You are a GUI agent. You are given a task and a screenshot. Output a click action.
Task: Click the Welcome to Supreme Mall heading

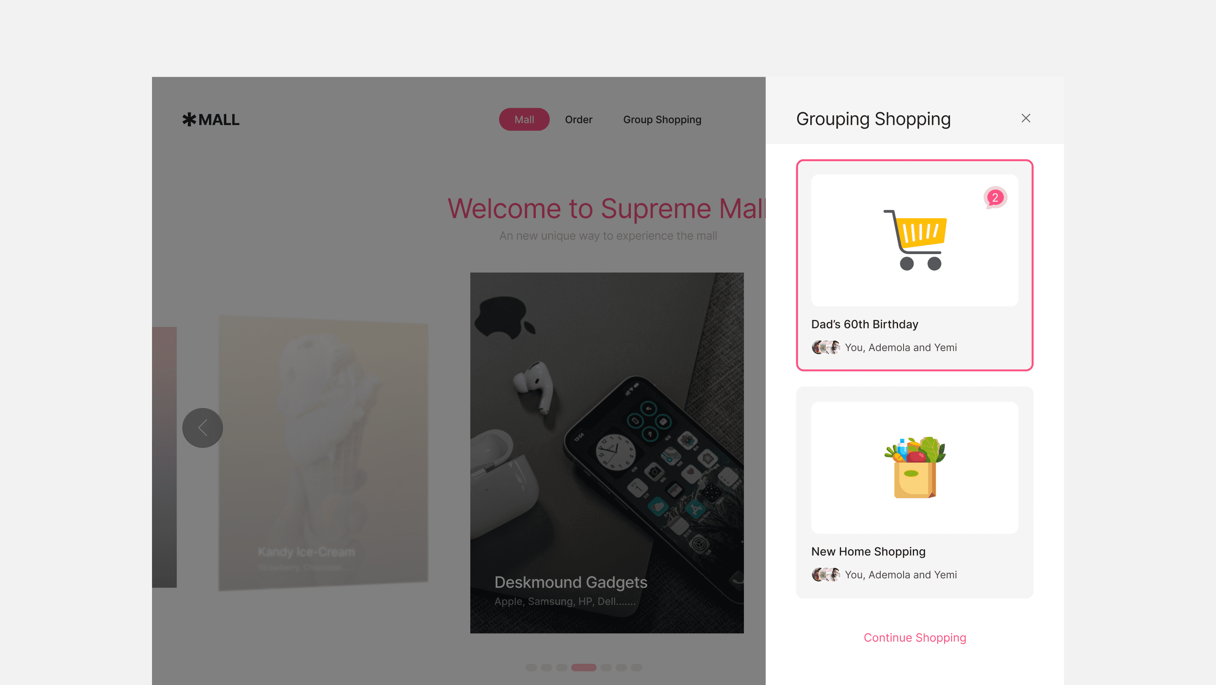[x=606, y=208]
